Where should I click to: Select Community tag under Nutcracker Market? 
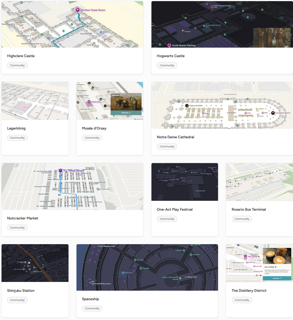[18, 227]
